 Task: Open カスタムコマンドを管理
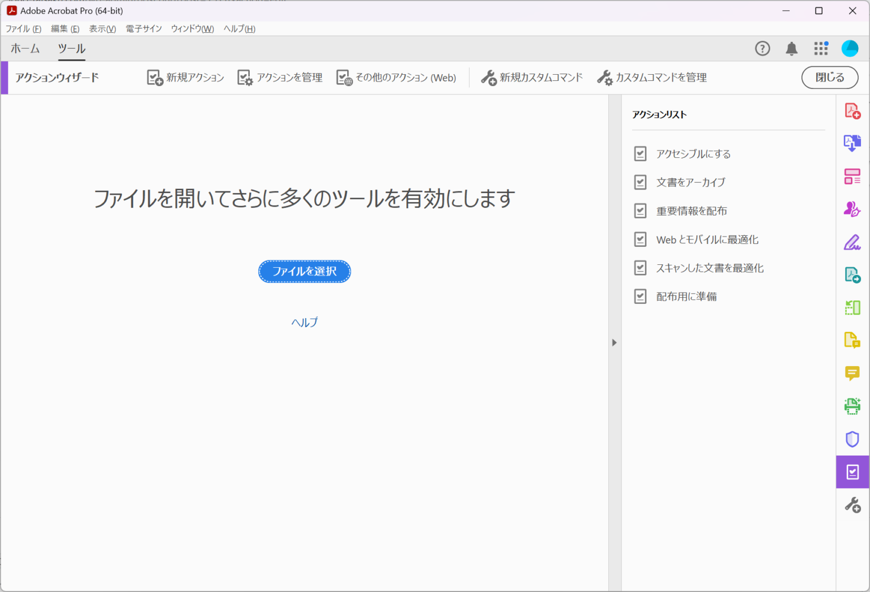point(650,78)
